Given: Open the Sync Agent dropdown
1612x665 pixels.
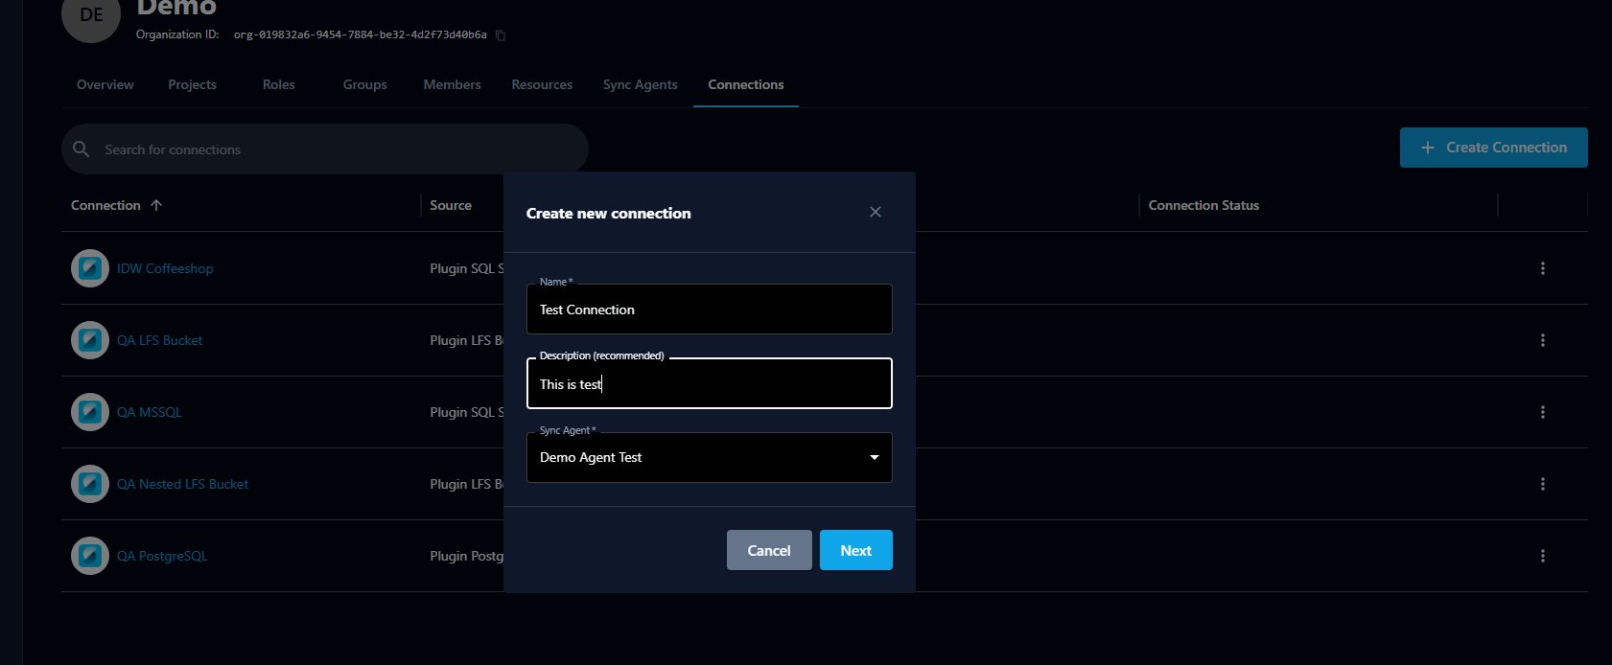Looking at the screenshot, I should pos(710,457).
